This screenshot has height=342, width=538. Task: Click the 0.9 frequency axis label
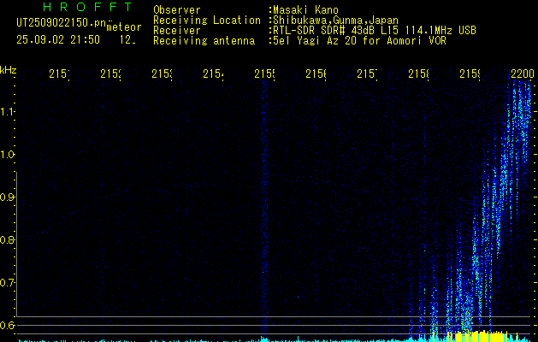coord(7,198)
